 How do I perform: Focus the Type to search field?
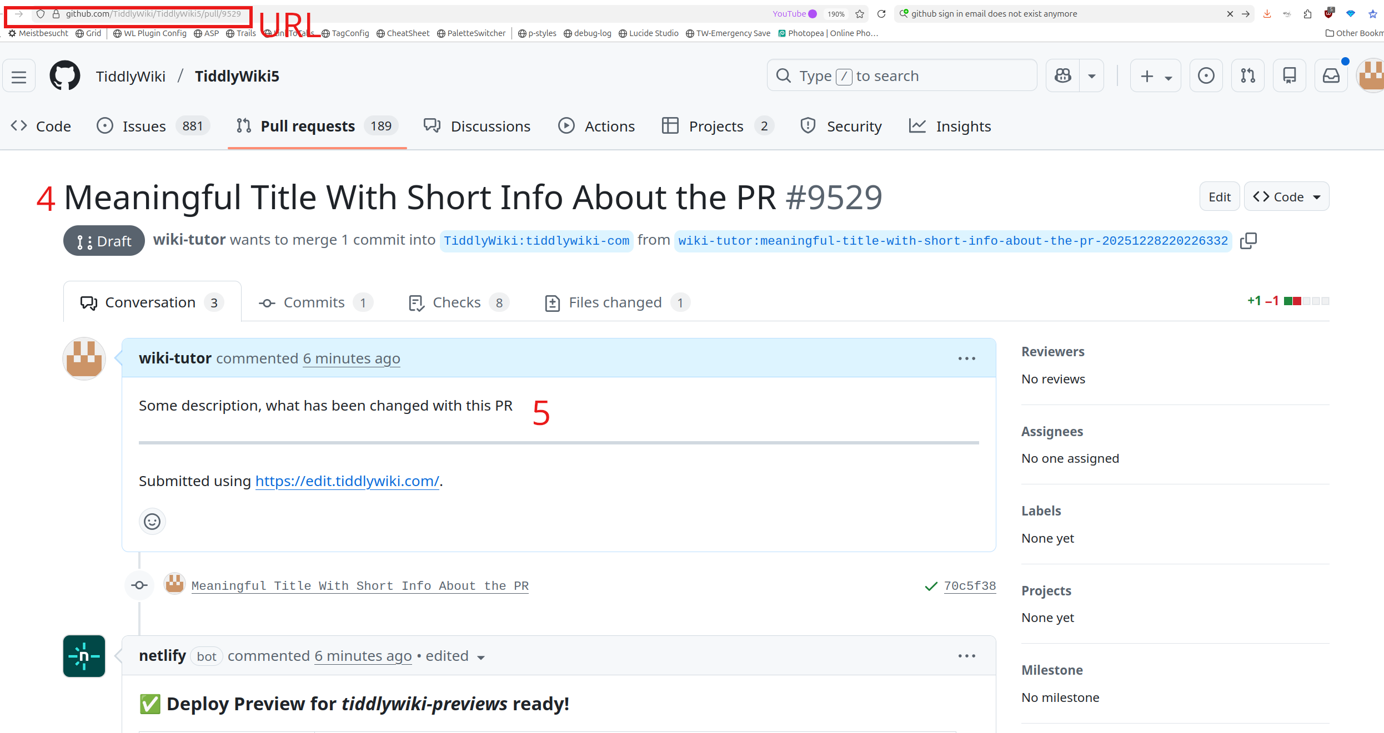click(x=902, y=76)
